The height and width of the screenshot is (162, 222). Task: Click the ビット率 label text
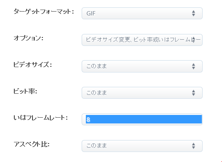[25, 91]
